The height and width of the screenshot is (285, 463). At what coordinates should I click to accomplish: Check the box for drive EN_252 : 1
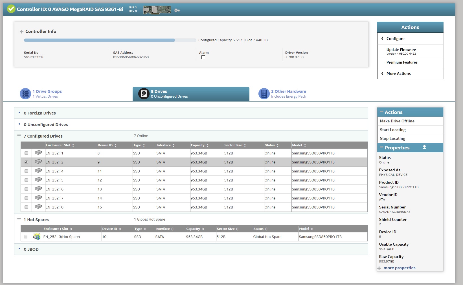point(26,153)
